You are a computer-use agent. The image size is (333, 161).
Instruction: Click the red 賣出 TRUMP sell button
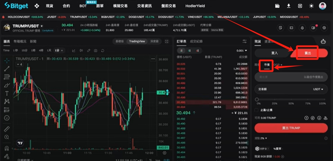point(291,128)
